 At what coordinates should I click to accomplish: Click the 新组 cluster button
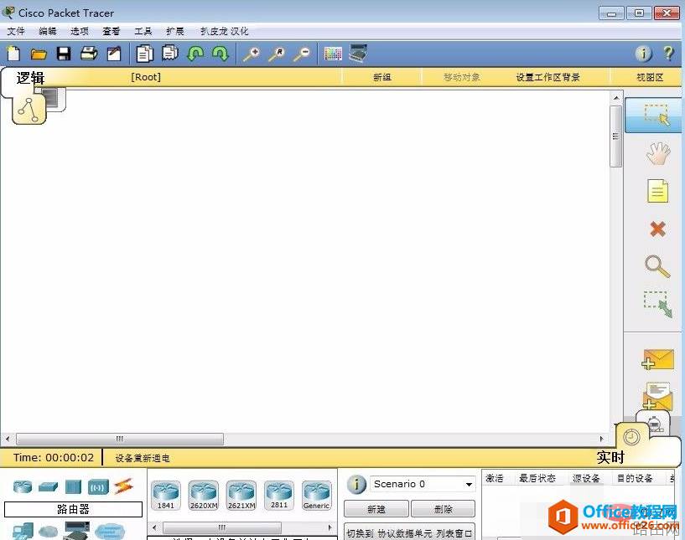click(382, 77)
